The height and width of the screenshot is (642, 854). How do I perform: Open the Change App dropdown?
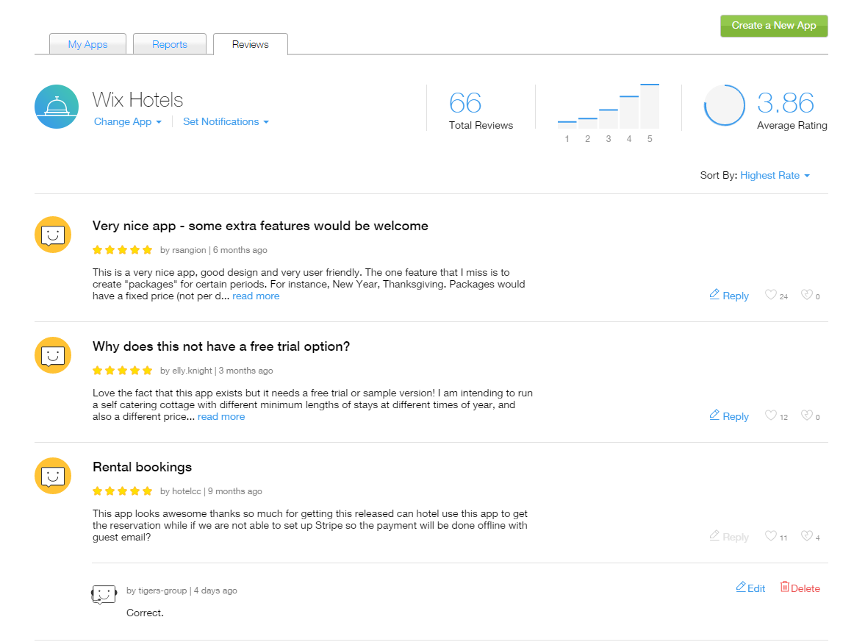pyautogui.click(x=127, y=121)
